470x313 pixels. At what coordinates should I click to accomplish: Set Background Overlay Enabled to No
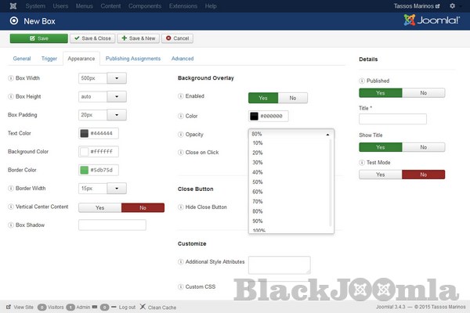[x=292, y=98]
